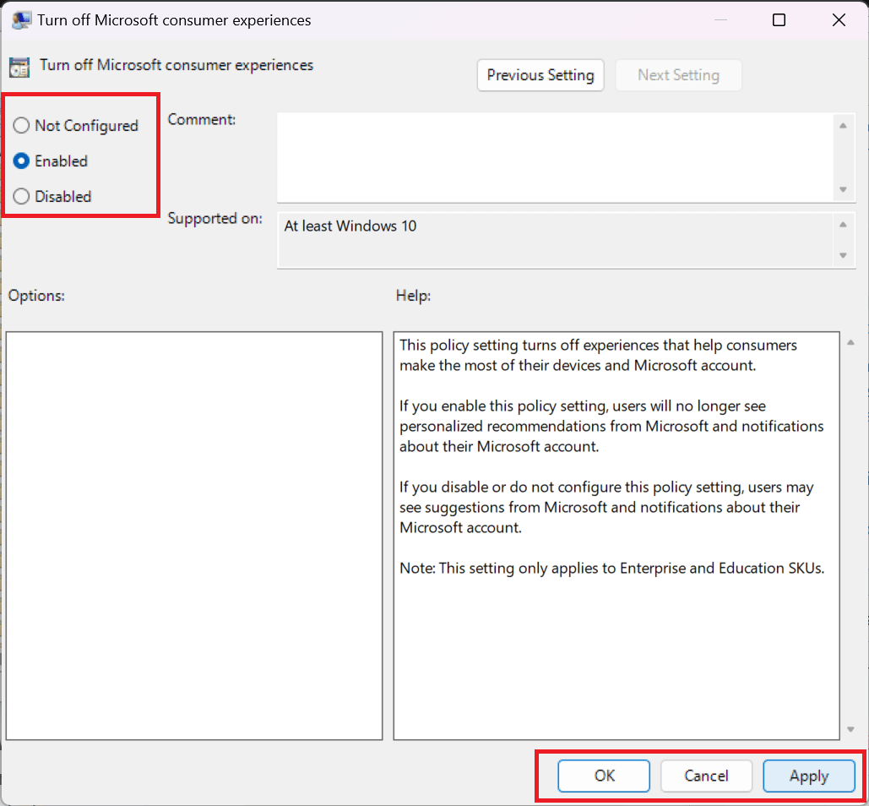Screen dimensions: 869x806
Task: Click the Group Policy icon next to the setting name
Action: click(19, 65)
